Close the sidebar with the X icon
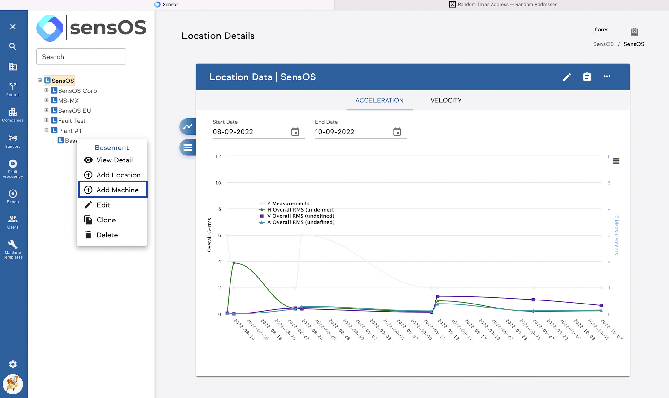This screenshot has height=398, width=669. (13, 27)
